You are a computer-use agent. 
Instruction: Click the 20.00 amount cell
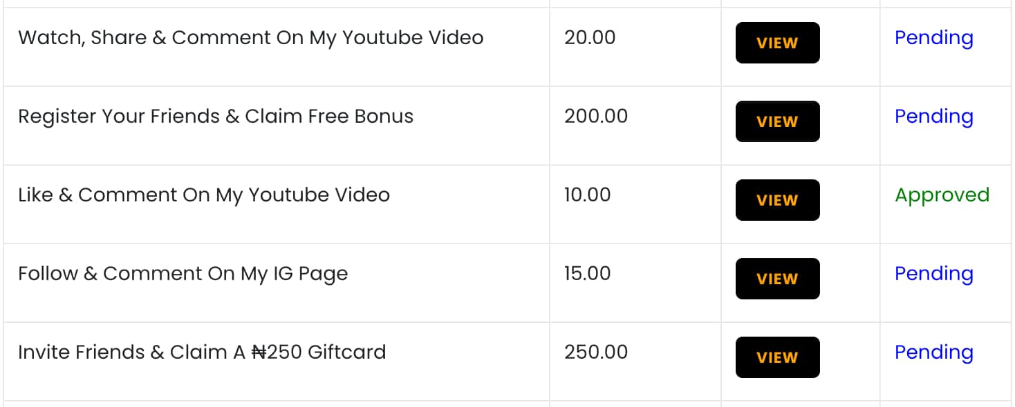[590, 38]
